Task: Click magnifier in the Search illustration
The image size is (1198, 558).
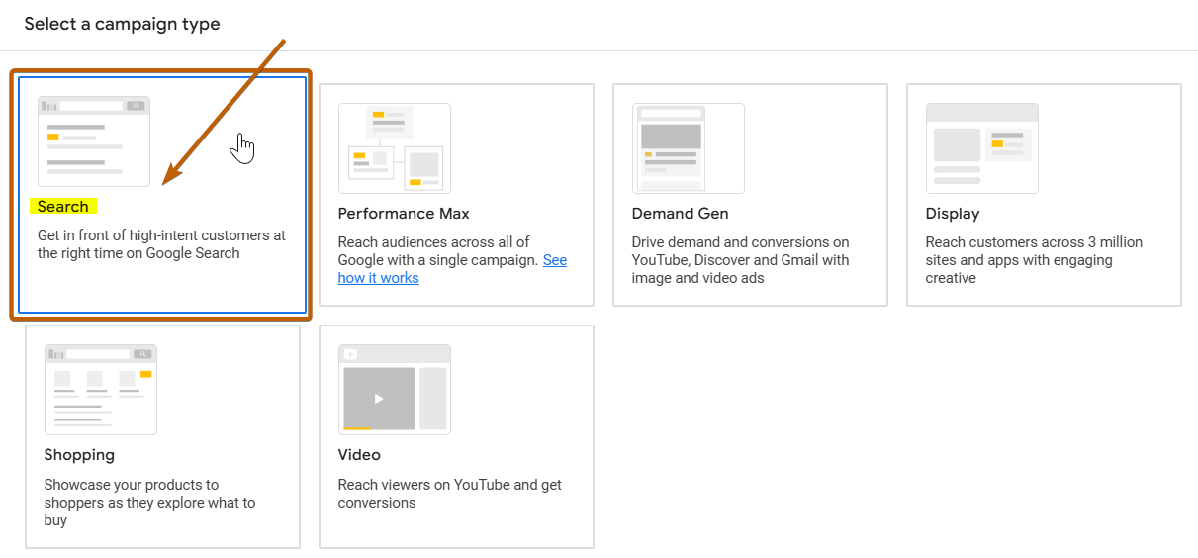Action: (136, 105)
